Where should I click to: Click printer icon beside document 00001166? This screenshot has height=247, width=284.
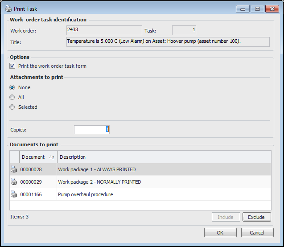coord(14,194)
